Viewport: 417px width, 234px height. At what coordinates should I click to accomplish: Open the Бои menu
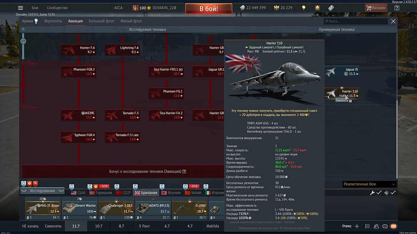click(35, 8)
